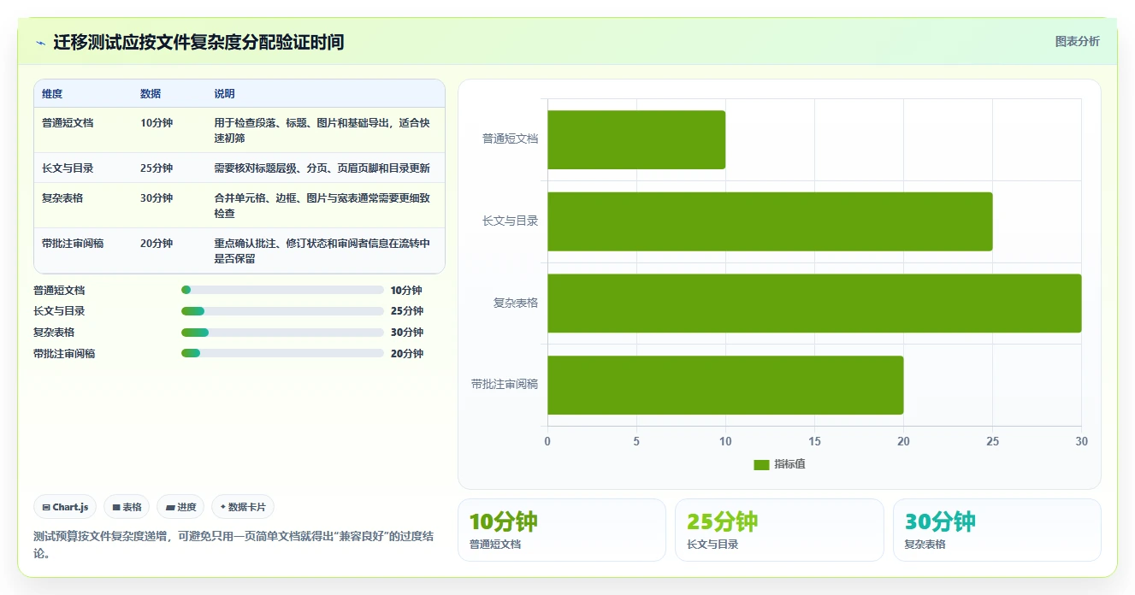Click the 带批注审阅稿 bar in the chart
This screenshot has width=1135, height=595.
pyautogui.click(x=725, y=385)
